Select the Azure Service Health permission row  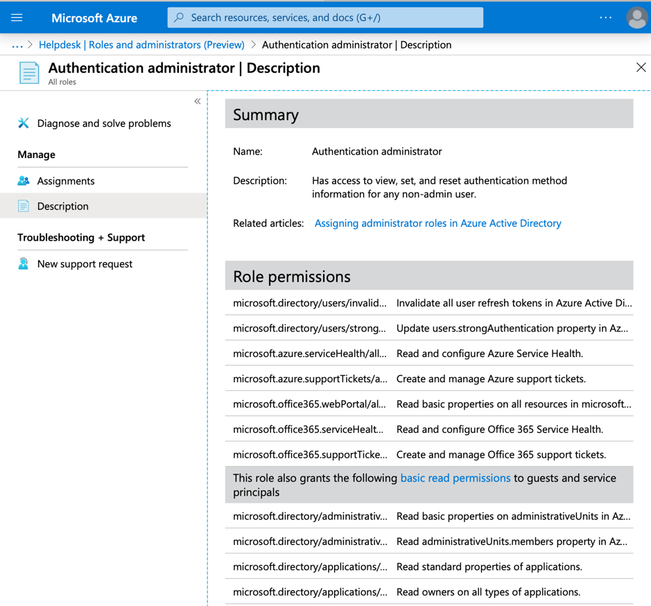pos(430,353)
